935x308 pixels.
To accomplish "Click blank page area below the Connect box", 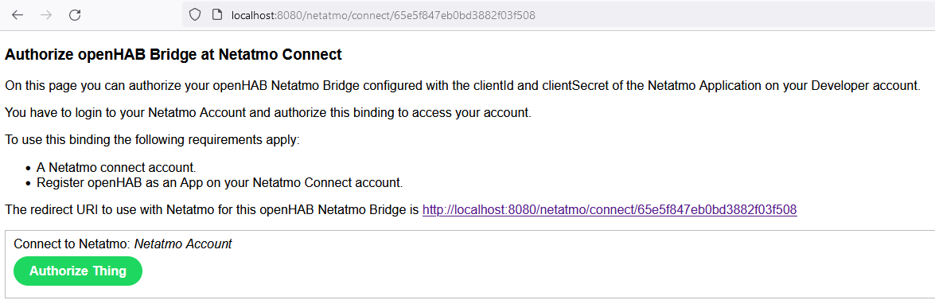I will tap(468, 303).
